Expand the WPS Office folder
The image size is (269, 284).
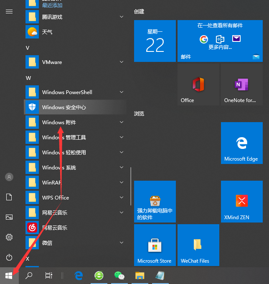(x=122, y=197)
